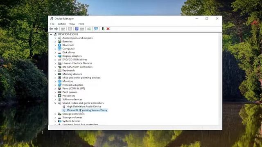Select the 'Storage volumes' label
The height and width of the screenshot is (147, 262).
pos(72,117)
